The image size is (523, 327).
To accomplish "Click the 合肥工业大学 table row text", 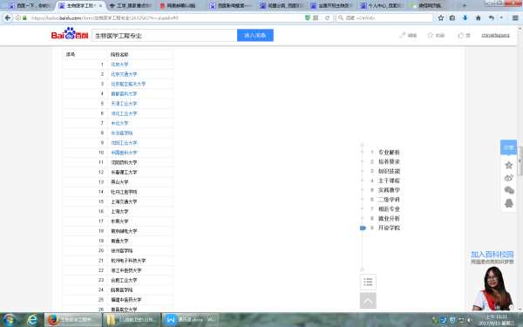I will coord(124,280).
